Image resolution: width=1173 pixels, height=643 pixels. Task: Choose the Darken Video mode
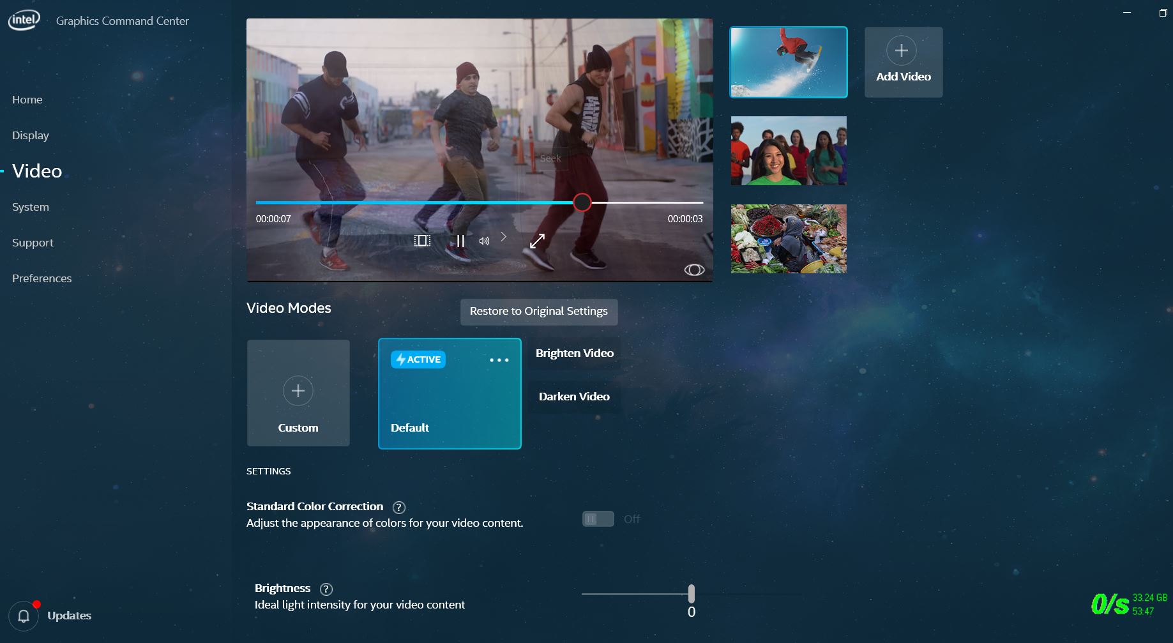[x=574, y=397]
